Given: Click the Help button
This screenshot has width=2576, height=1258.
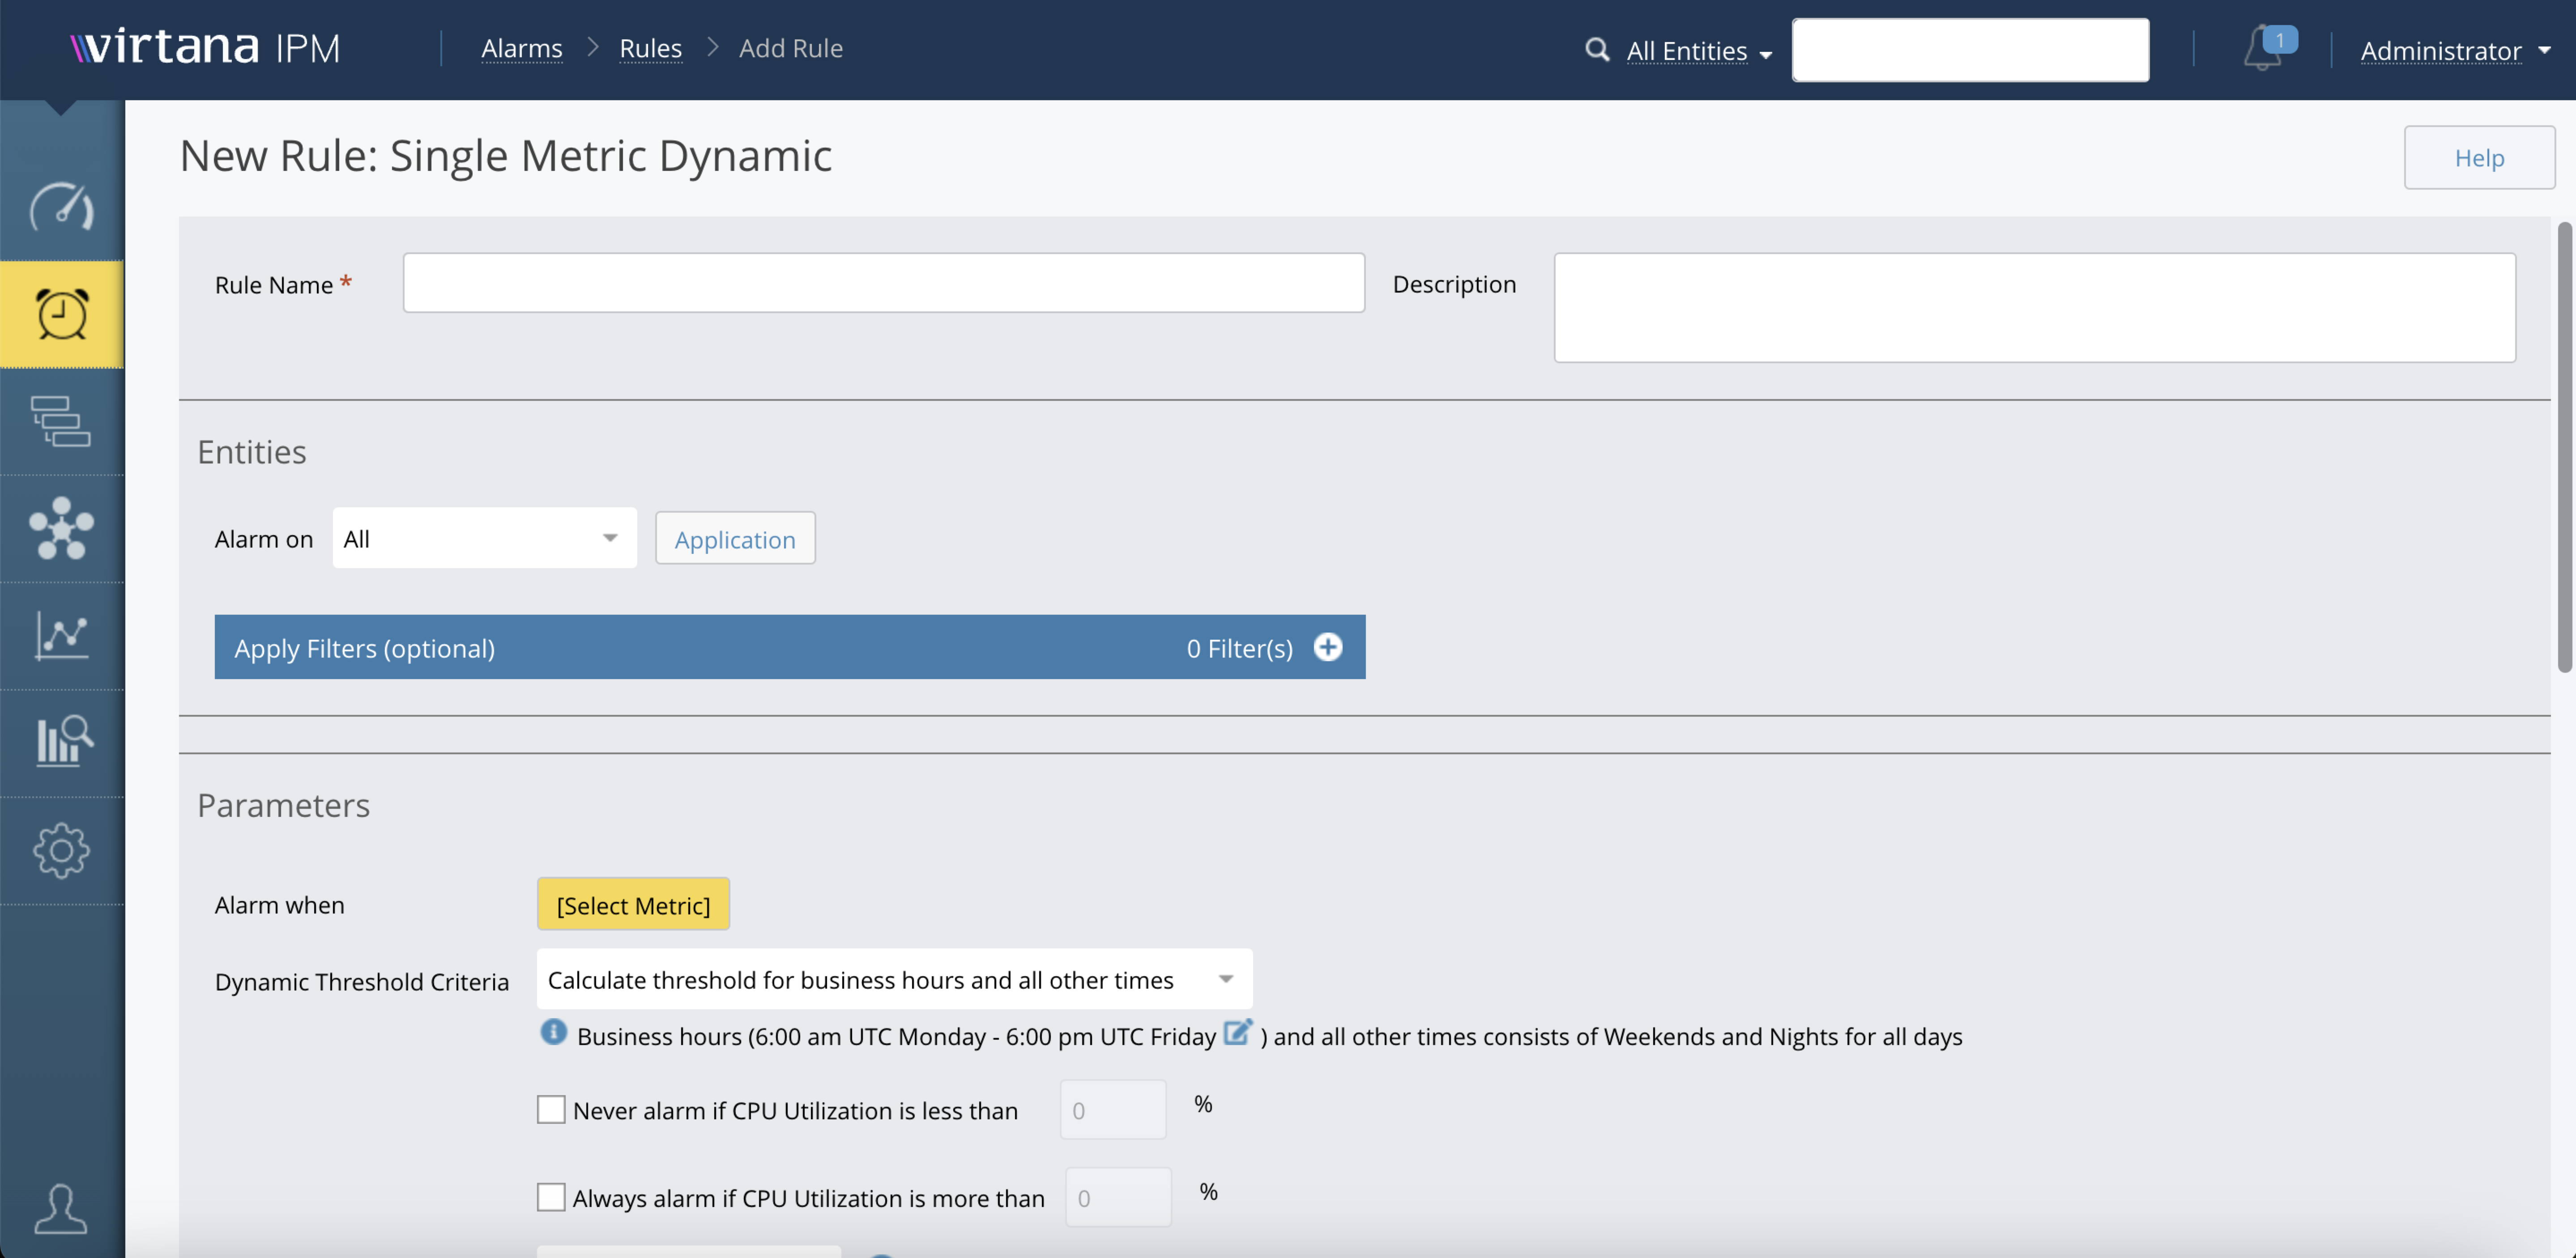Looking at the screenshot, I should pos(2479,157).
